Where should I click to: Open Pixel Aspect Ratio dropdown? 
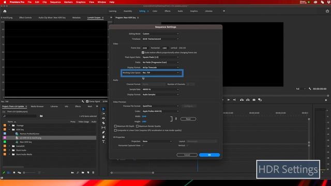(161, 57)
